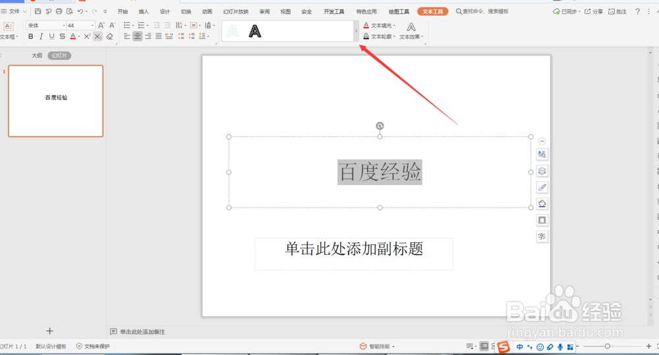The image size is (659, 355).
Task: Open the 已同步 sync status menu
Action: coord(567,11)
